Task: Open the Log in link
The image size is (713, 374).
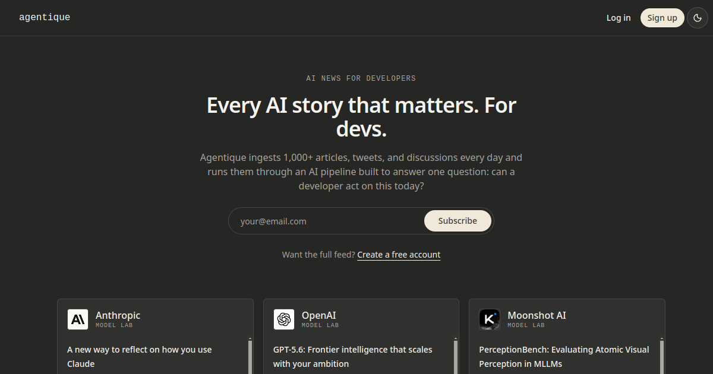Action: (x=619, y=18)
